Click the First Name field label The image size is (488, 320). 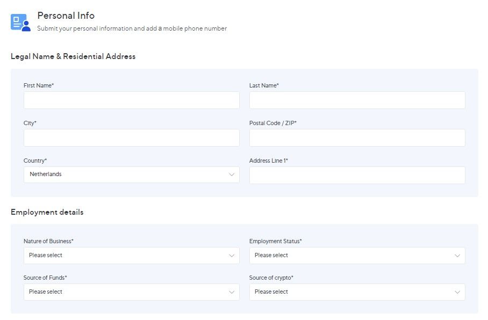coord(39,85)
